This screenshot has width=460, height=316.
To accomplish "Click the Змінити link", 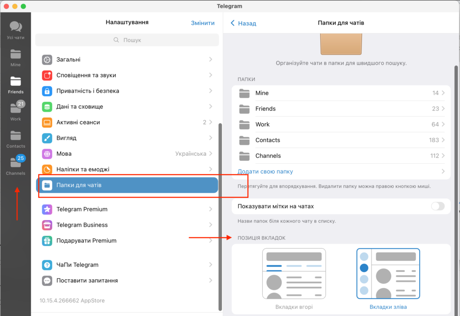I will 203,23.
